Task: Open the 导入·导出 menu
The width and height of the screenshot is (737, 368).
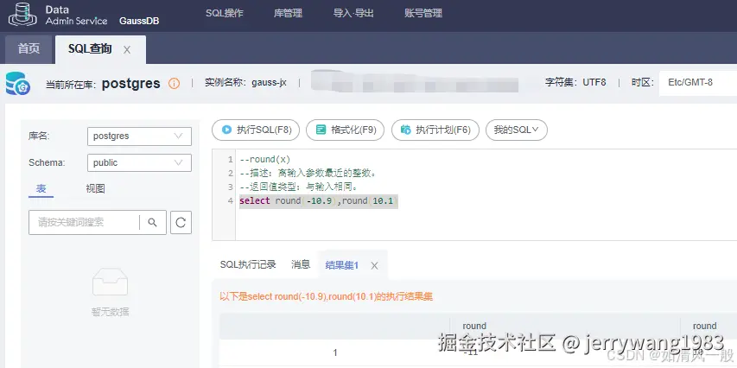Action: pyautogui.click(x=353, y=13)
